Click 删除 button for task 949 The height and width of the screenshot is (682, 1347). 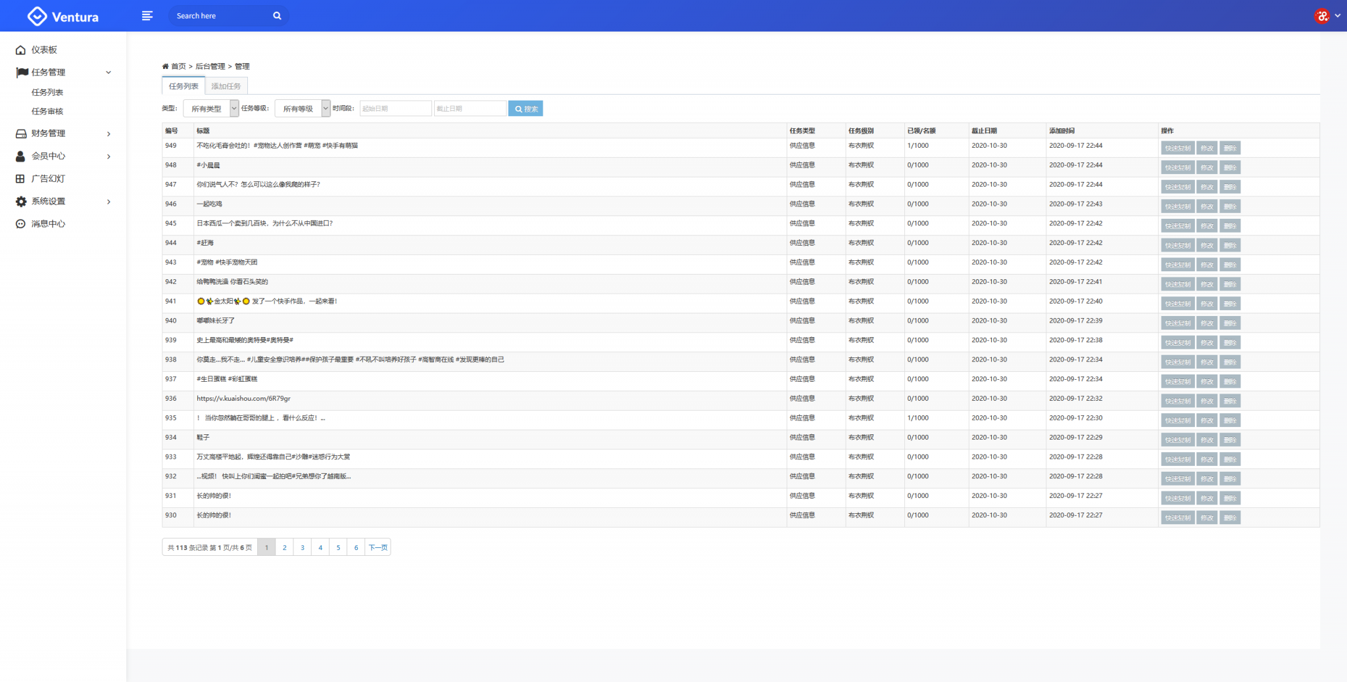[x=1230, y=148]
